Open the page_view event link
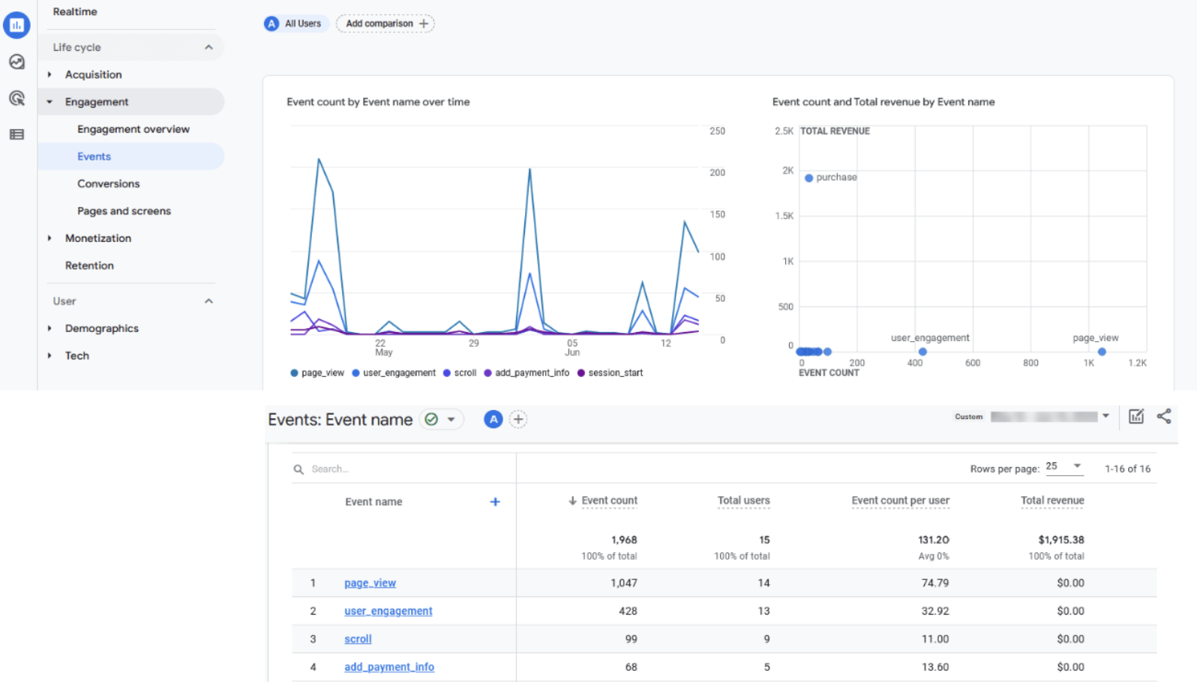Screen dimensions: 1197x682 (x=370, y=583)
